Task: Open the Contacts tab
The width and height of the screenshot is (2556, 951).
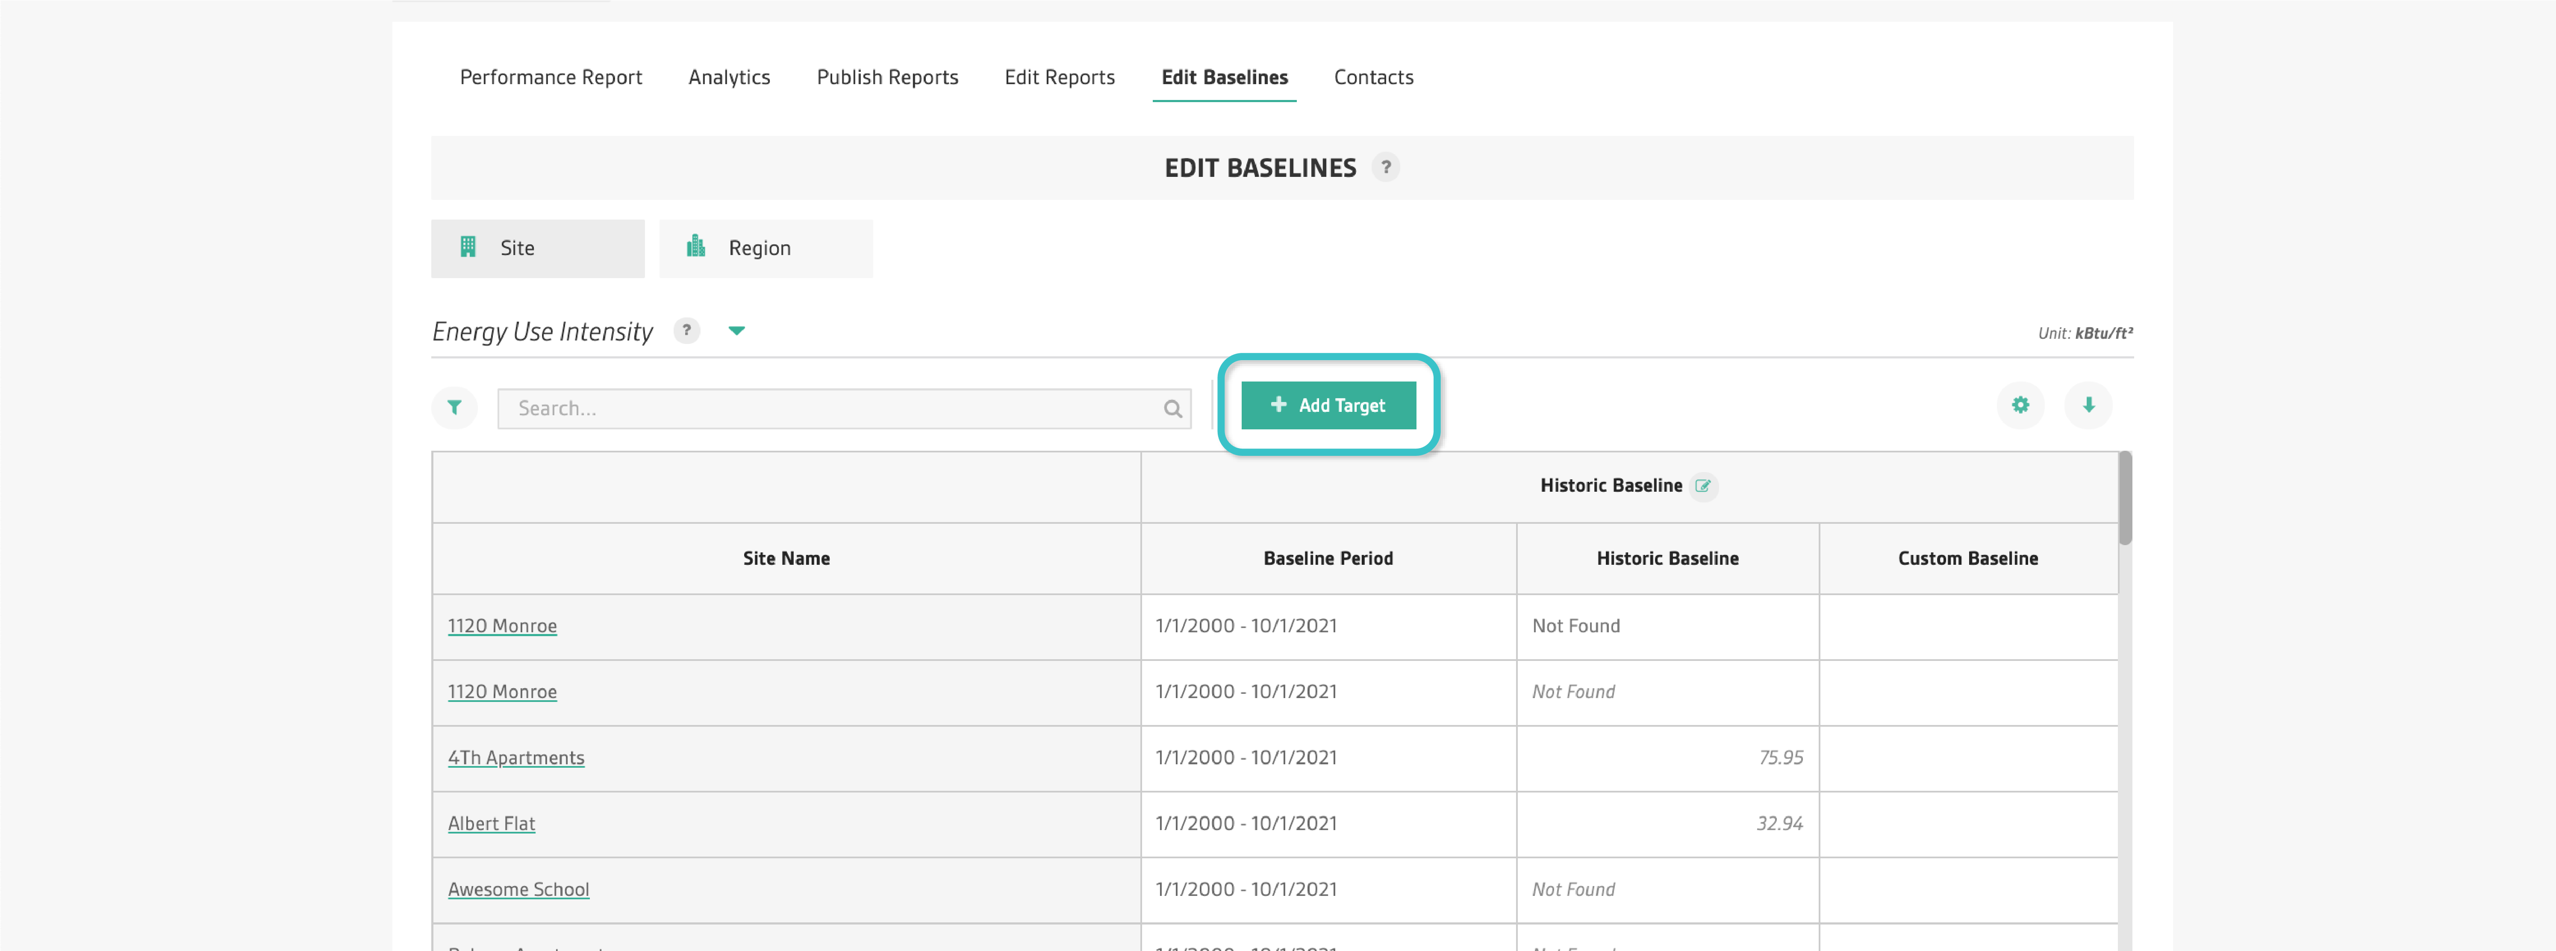Action: click(1373, 77)
